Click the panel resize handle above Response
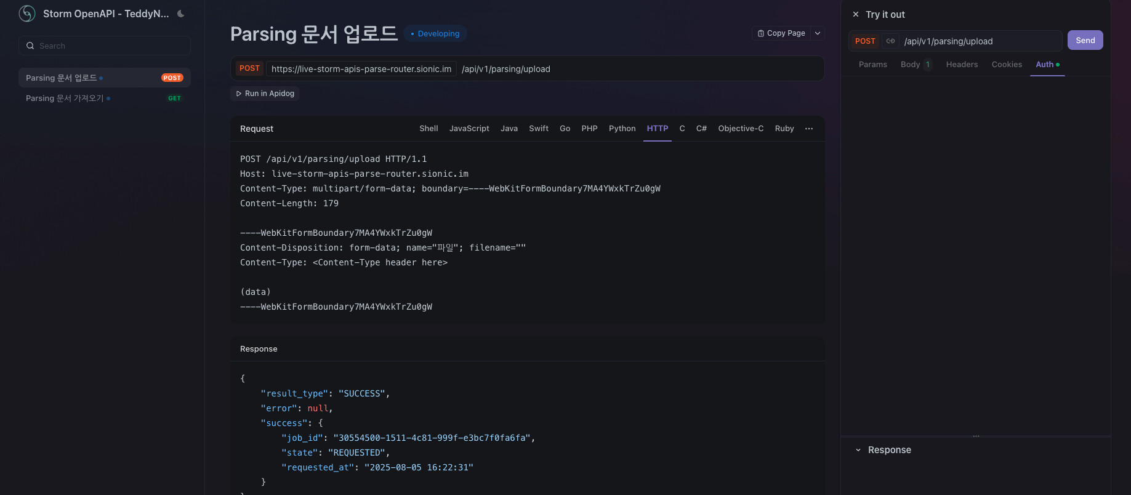The height and width of the screenshot is (495, 1131). coord(976,436)
